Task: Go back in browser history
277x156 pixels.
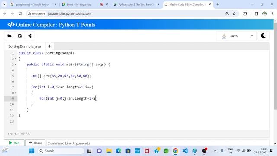Action: [x=5, y=13]
